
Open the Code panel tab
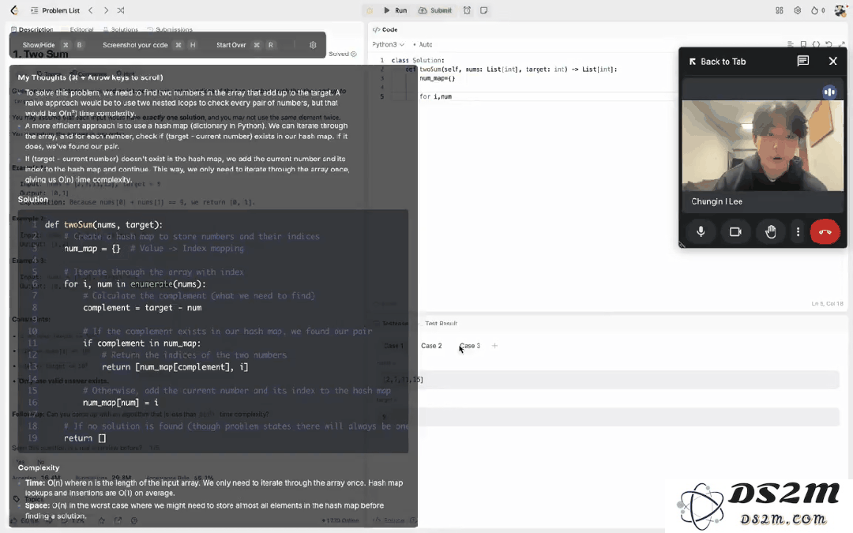[385, 29]
